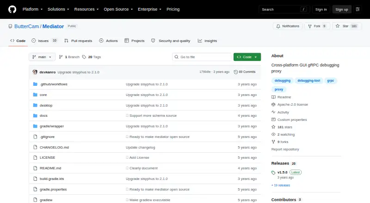Image resolution: width=370 pixels, height=203 pixels.
Task: Expand the Open Source menu
Action: coord(118,9)
